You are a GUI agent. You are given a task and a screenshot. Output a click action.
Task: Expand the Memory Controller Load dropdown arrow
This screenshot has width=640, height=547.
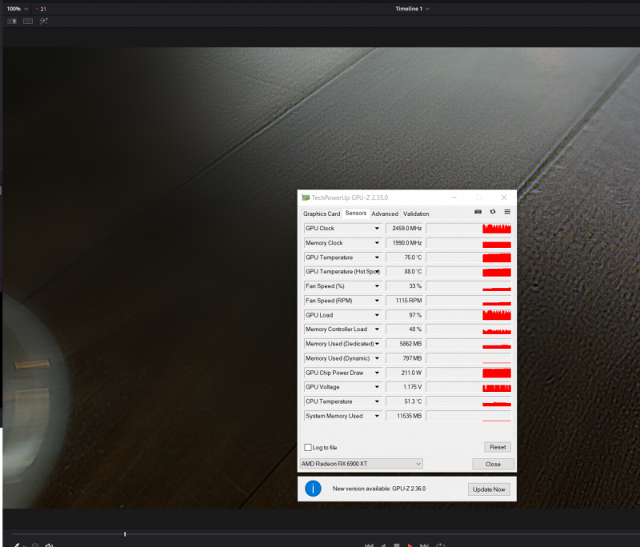click(x=377, y=329)
